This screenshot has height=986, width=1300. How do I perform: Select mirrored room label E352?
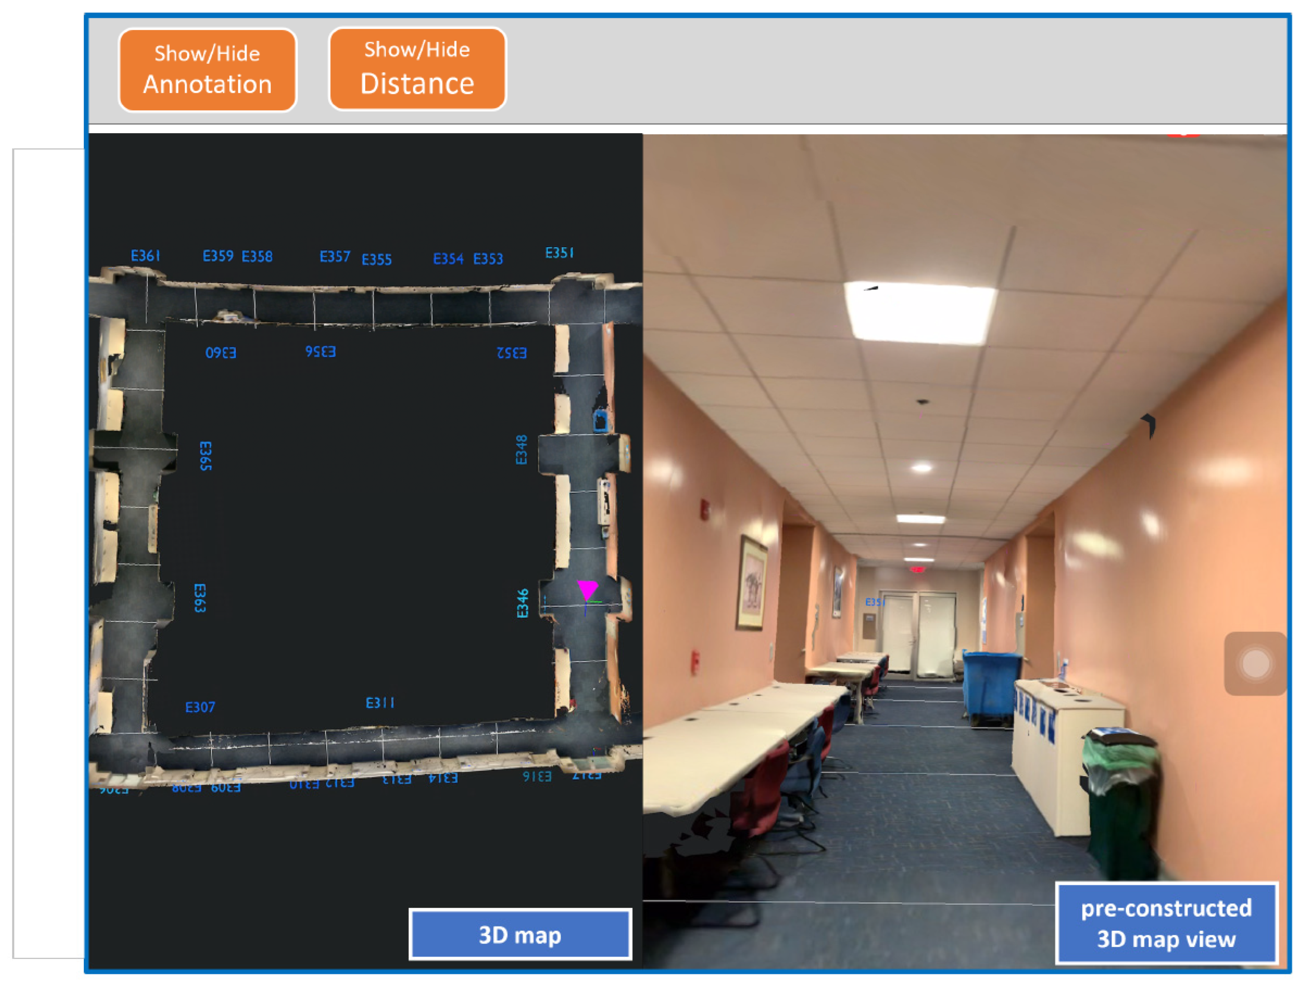pos(511,353)
